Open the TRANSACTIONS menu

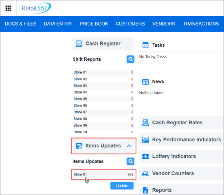[x=201, y=24]
